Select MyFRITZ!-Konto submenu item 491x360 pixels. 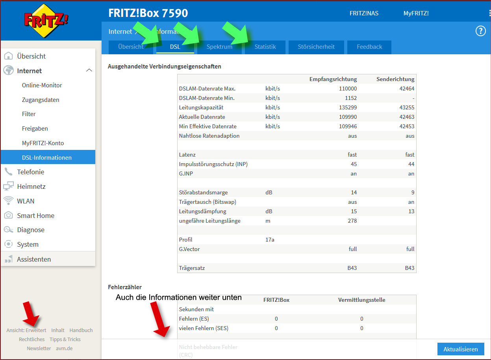pos(43,143)
